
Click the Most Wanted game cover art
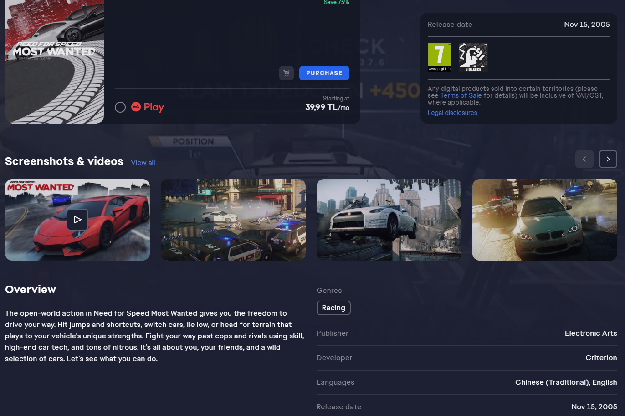click(54, 61)
